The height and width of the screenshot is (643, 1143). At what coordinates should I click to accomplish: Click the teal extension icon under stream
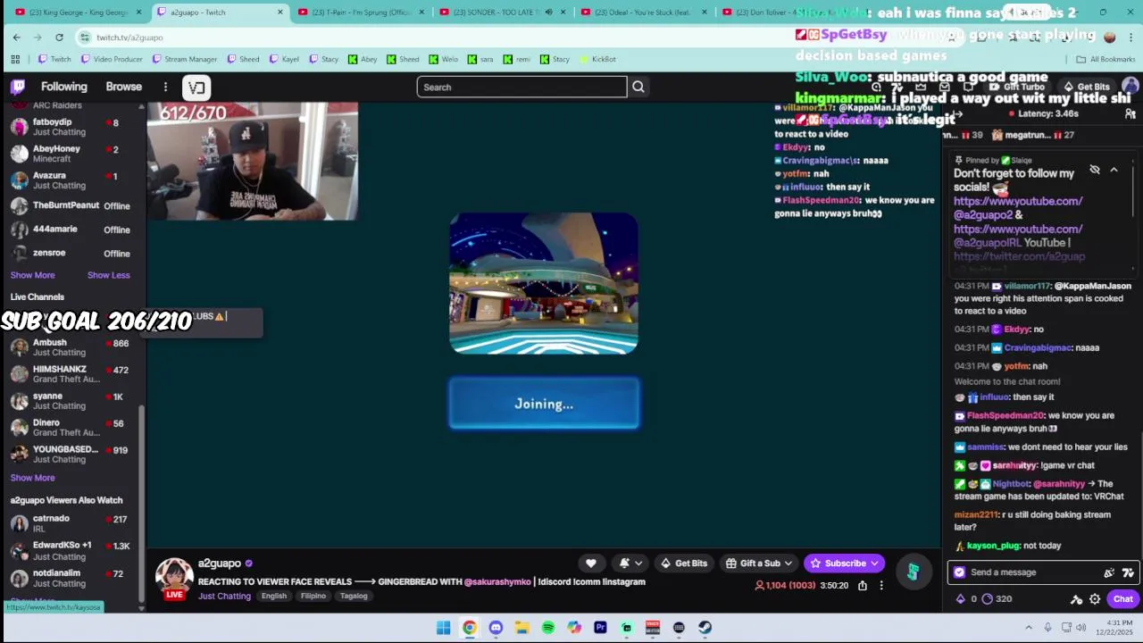tap(913, 572)
